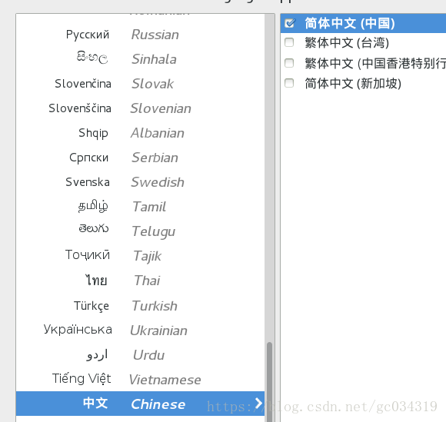Choose Turkish from the list
The width and height of the screenshot is (446, 422).
click(140, 306)
